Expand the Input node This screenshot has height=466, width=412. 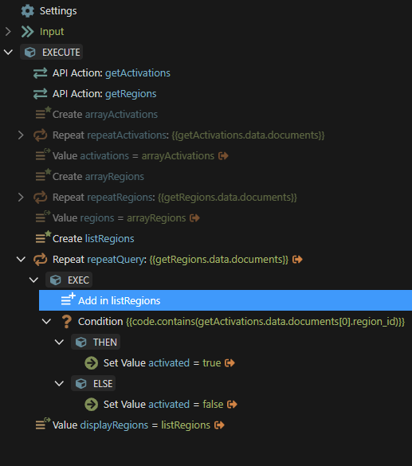pyautogui.click(x=8, y=32)
